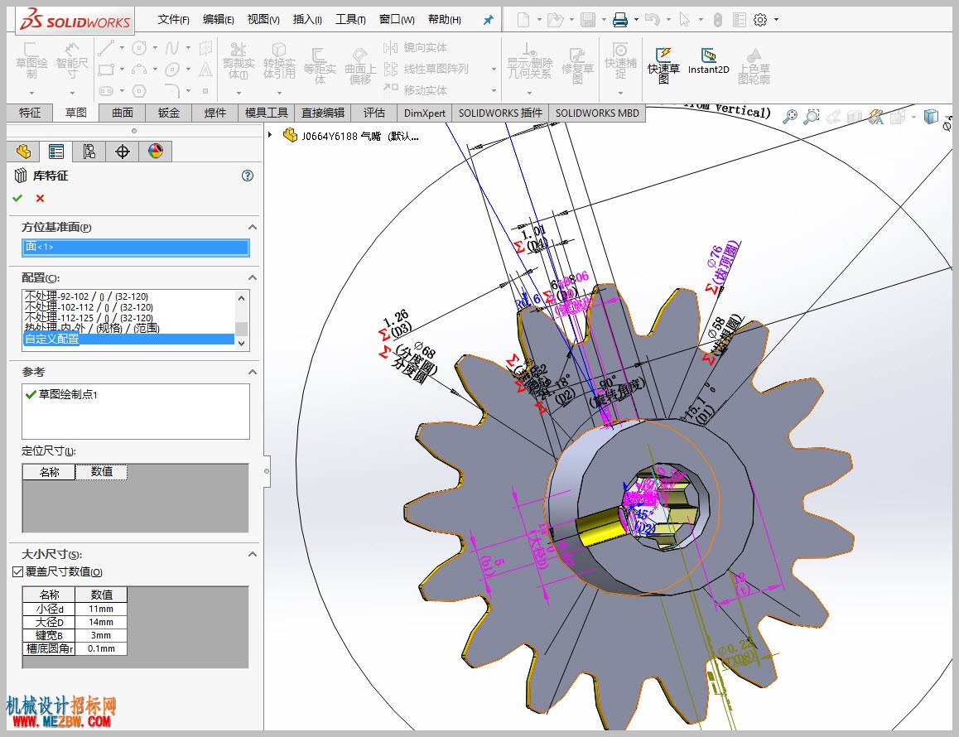Click Offset Entities (等距实体)
959x737 pixels.
point(320,65)
